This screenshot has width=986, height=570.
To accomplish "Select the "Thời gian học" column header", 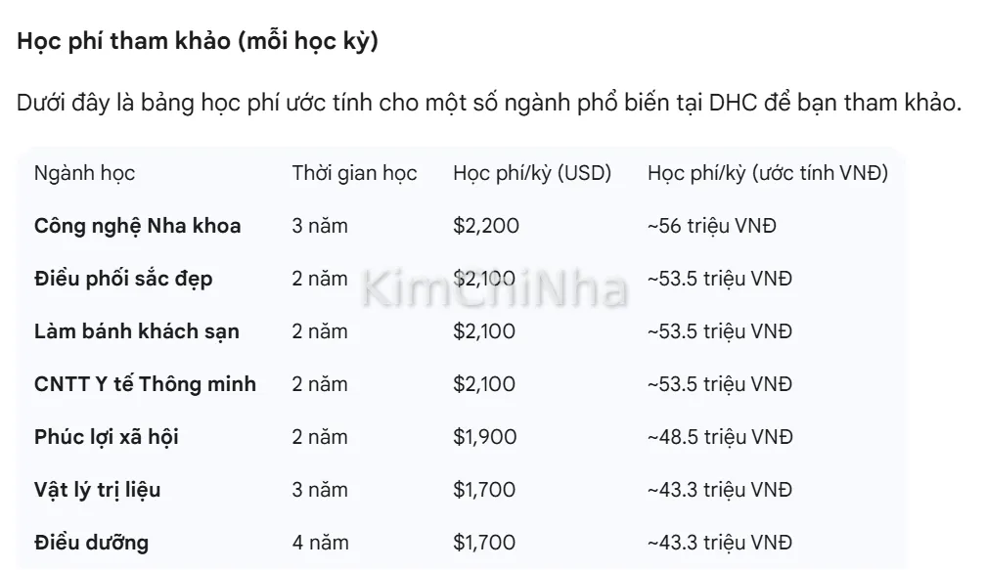I will [x=354, y=174].
